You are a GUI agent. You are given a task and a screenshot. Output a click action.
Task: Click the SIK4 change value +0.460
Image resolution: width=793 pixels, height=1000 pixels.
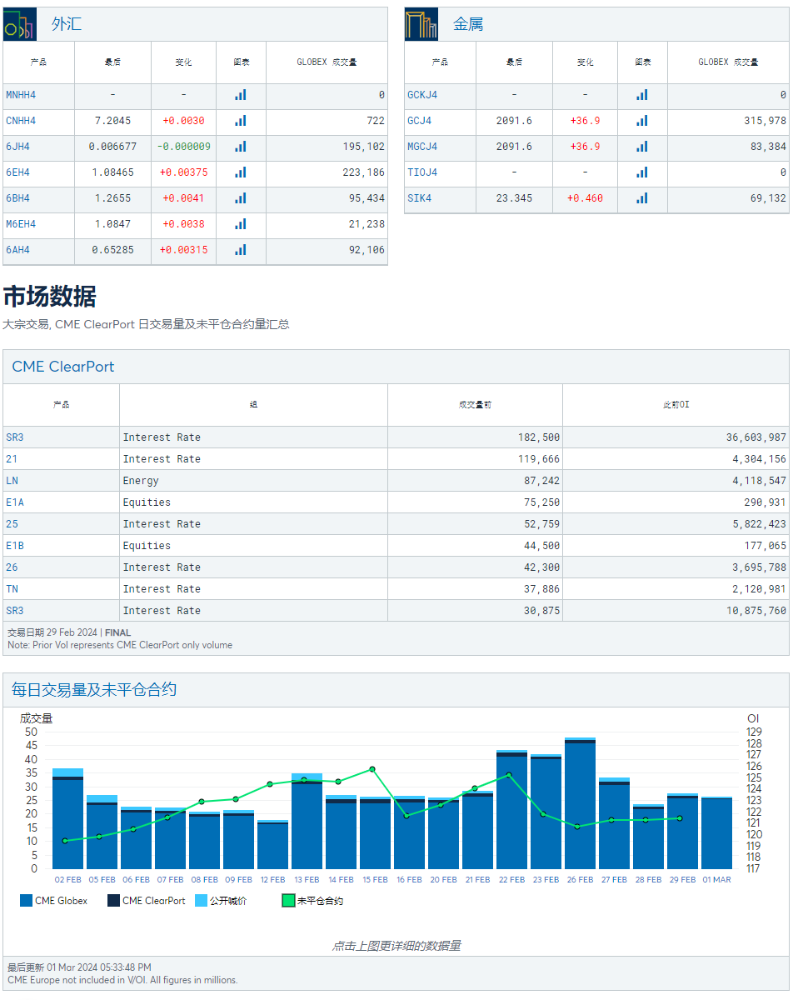585,198
